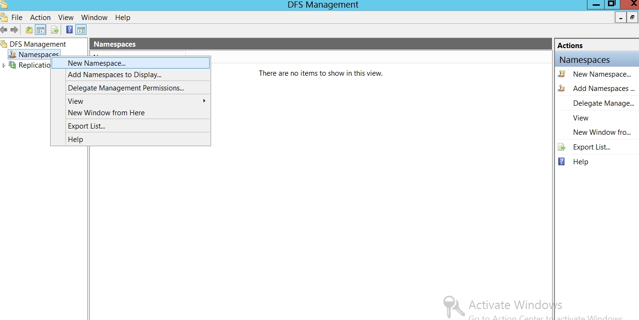Choose New Namespace... from the context menu
Viewport: 639px width, 320px height.
pos(97,63)
